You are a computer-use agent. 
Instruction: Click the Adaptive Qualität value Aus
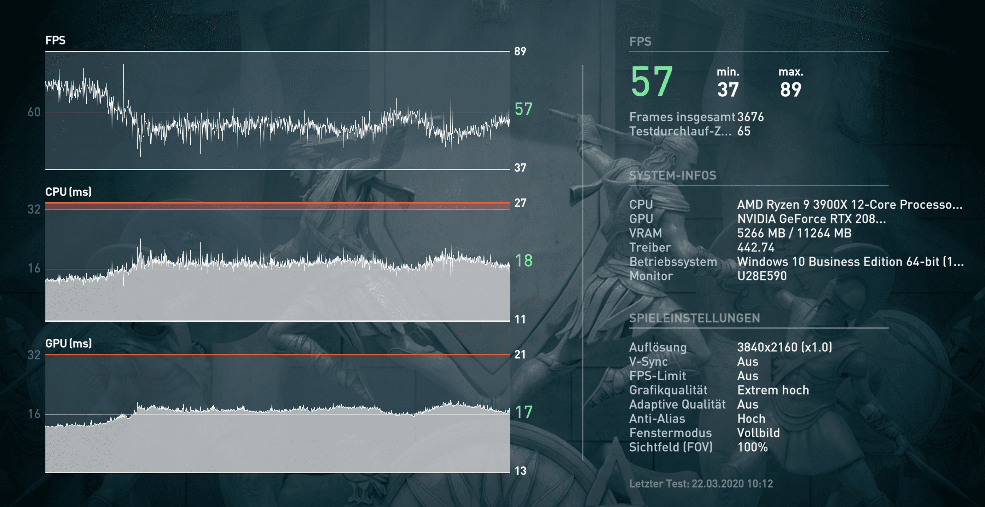748,404
